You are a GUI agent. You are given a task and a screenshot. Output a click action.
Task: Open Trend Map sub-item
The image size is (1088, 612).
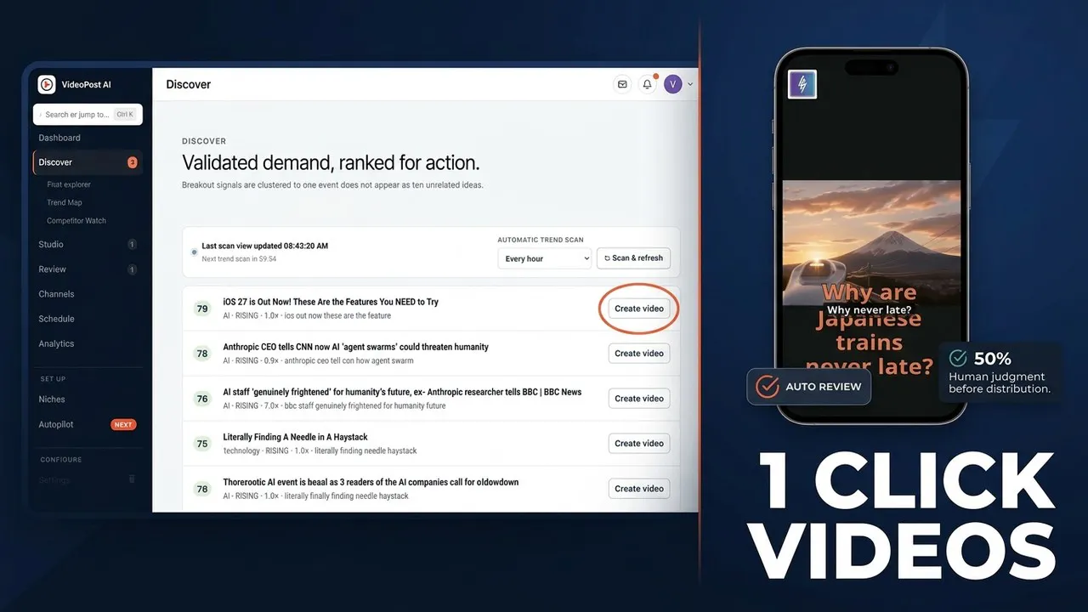65,202
